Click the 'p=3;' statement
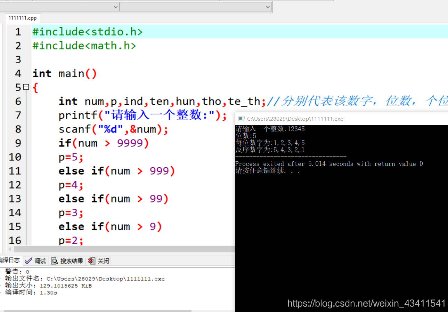The width and height of the screenshot is (448, 312). click(71, 213)
